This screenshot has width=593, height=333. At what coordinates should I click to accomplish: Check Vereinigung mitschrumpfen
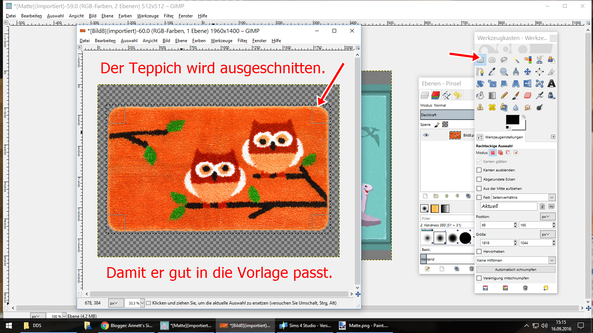tap(479, 278)
